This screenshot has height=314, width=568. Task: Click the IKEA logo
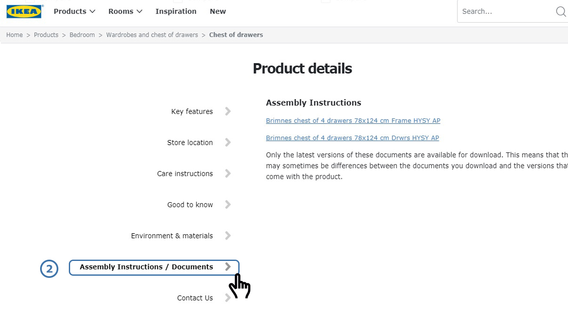pos(24,12)
